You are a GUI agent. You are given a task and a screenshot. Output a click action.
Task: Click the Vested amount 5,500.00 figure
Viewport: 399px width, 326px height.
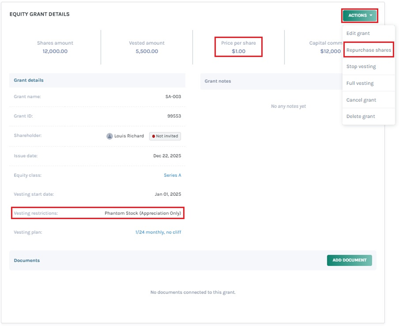click(x=147, y=51)
